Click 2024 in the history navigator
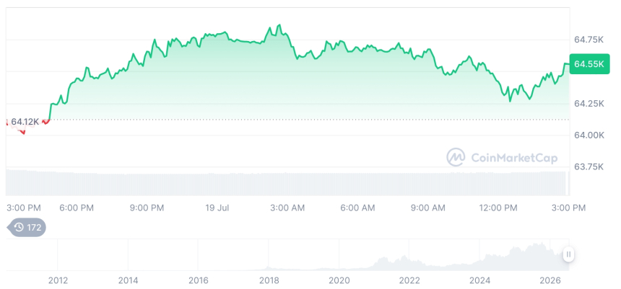Image resolution: width=621 pixels, height=289 pixels. (479, 280)
